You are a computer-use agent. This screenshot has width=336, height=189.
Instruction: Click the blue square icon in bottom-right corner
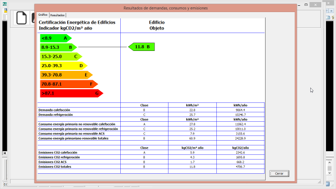click(x=328, y=184)
